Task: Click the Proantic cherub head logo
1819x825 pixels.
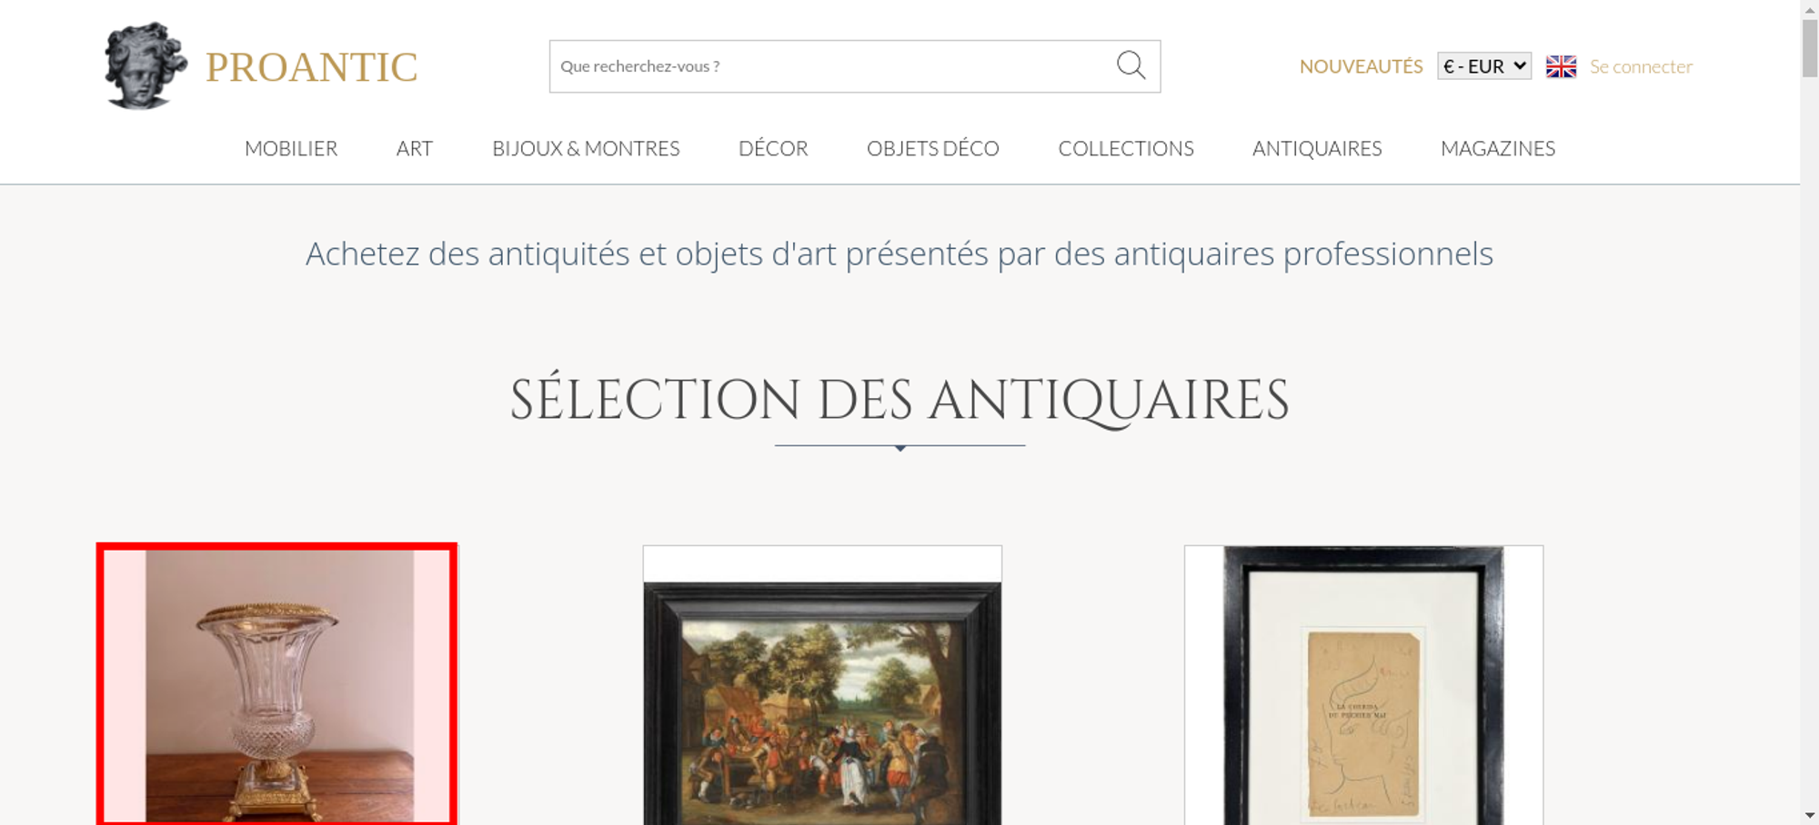Action: pos(146,66)
